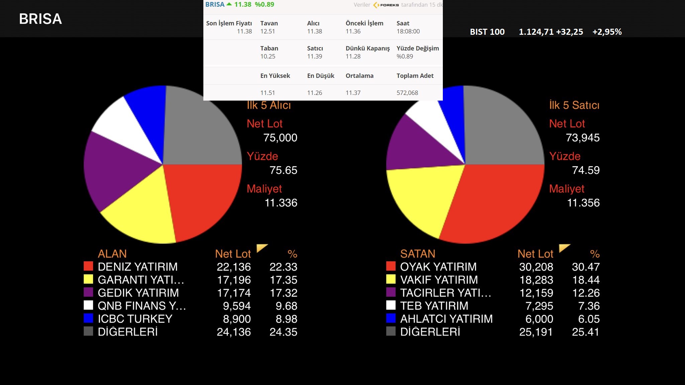The image size is (685, 385).
Task: Click the % header in buyers table
Action: tap(292, 254)
